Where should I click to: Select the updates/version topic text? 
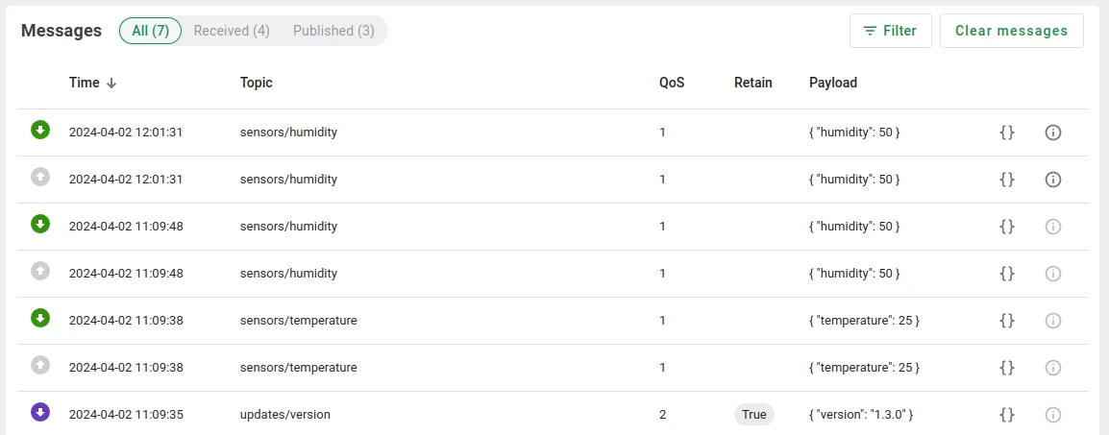pyautogui.click(x=285, y=415)
